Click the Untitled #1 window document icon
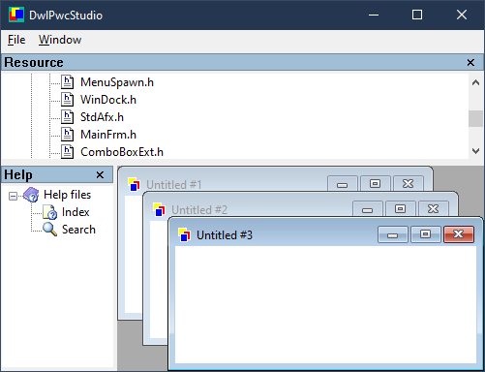This screenshot has width=485, height=372. pos(134,185)
